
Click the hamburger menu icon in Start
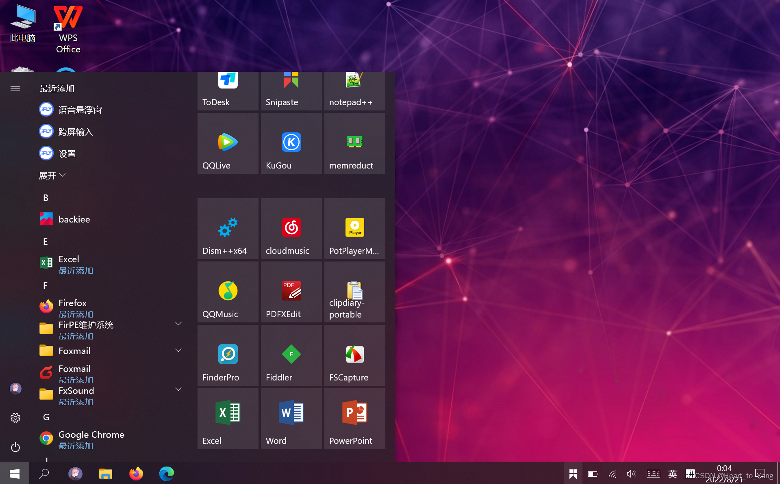click(15, 89)
